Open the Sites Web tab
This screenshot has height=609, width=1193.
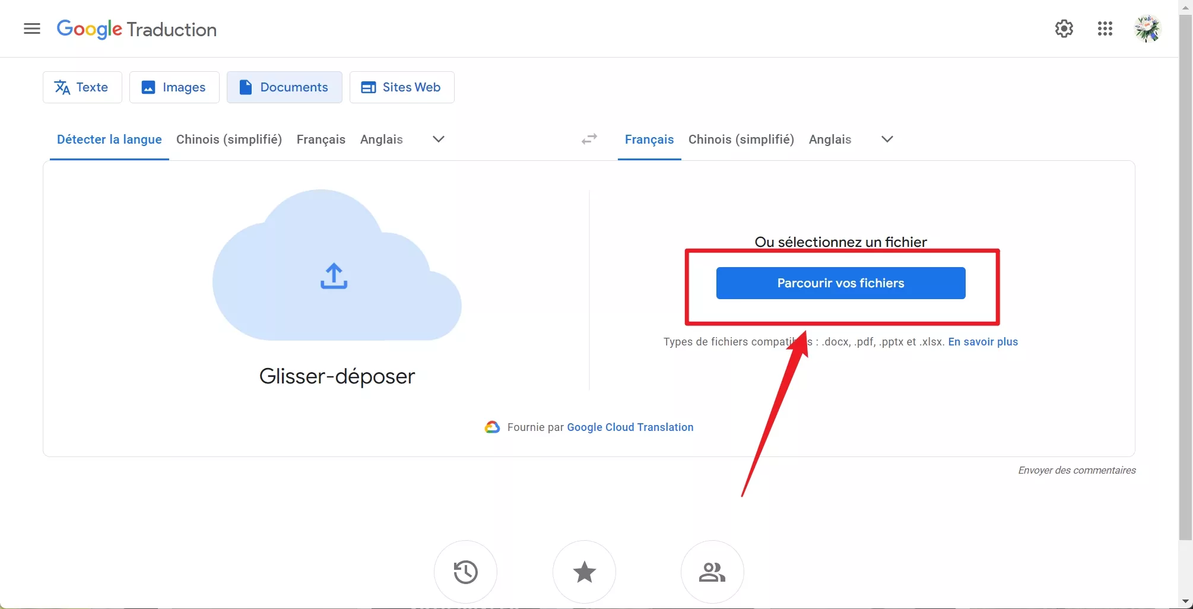[401, 87]
